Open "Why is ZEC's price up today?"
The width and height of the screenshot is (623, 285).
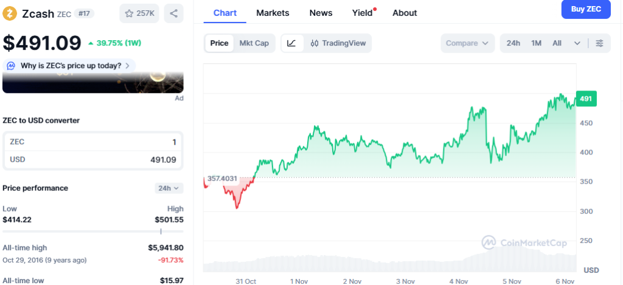click(71, 66)
